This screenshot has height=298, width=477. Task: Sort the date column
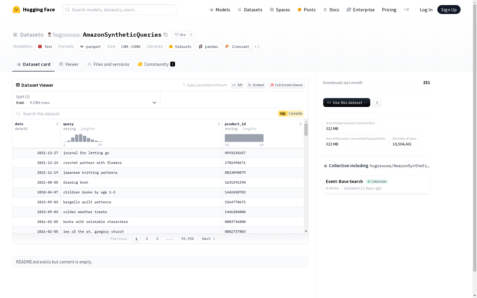(57, 124)
